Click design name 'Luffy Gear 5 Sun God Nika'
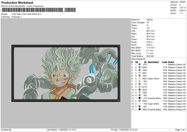 pos(26,14)
